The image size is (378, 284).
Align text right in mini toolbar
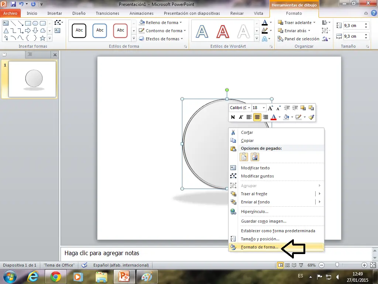point(265,117)
